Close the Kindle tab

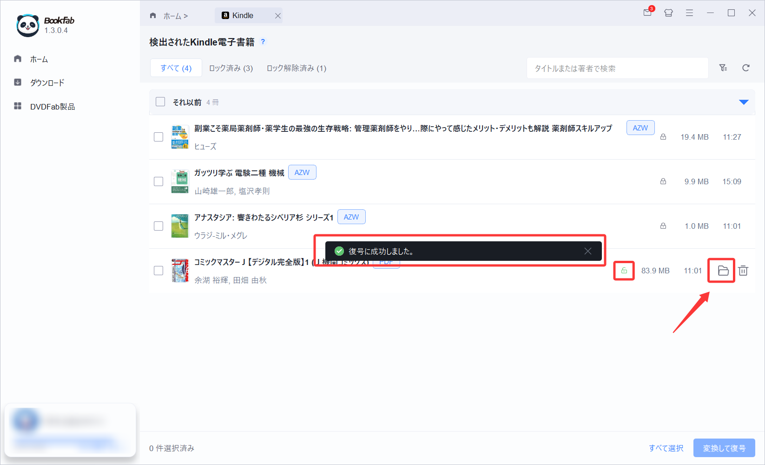click(x=277, y=16)
